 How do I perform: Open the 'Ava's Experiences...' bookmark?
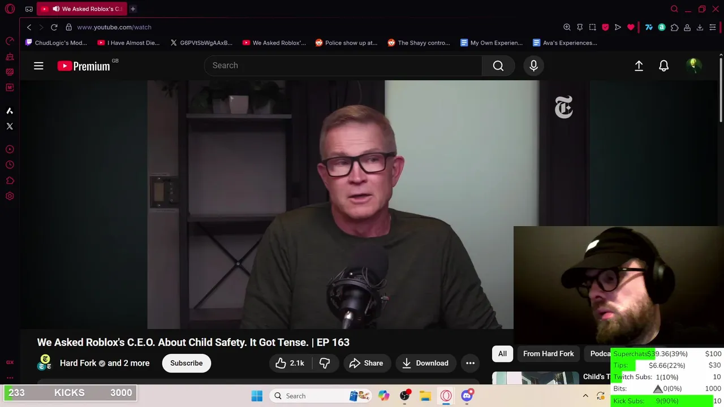564,43
